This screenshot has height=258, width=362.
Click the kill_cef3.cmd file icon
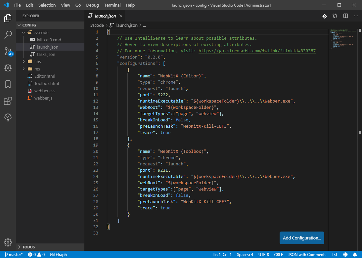pos(32,40)
